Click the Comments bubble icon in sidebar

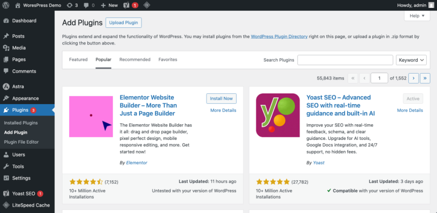(x=6, y=71)
